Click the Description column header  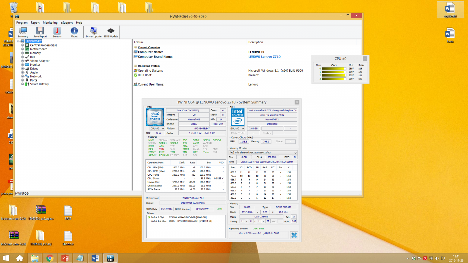256,42
